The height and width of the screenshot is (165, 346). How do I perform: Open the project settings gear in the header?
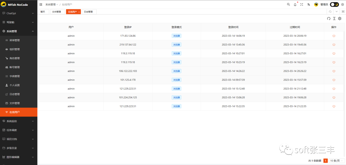coord(342,4)
